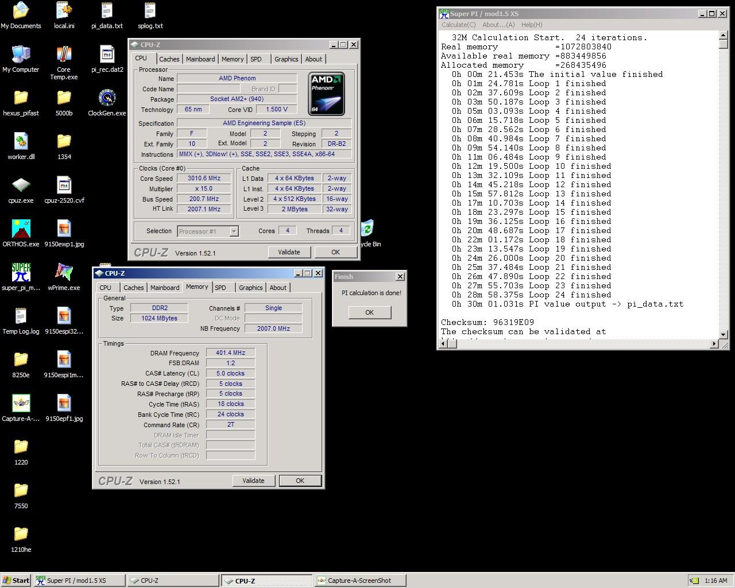Expand Processor #1 selection dropdown

[x=234, y=231]
